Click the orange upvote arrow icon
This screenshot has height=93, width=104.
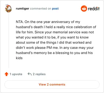pyautogui.click(x=6, y=74)
